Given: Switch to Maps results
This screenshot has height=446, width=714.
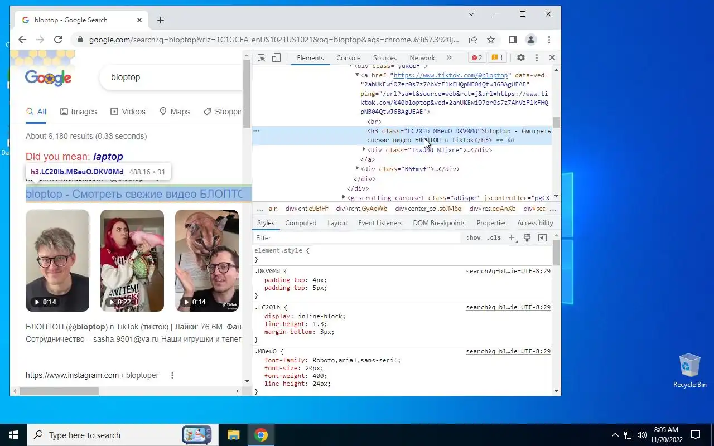Looking at the screenshot, I should (x=175, y=111).
